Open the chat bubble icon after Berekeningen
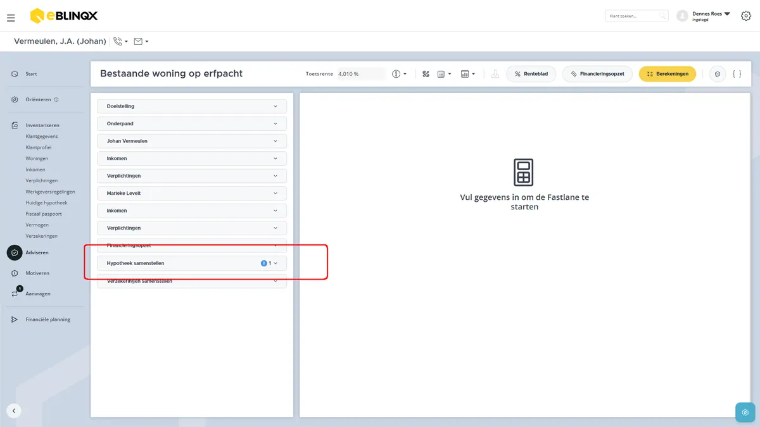 718,74
